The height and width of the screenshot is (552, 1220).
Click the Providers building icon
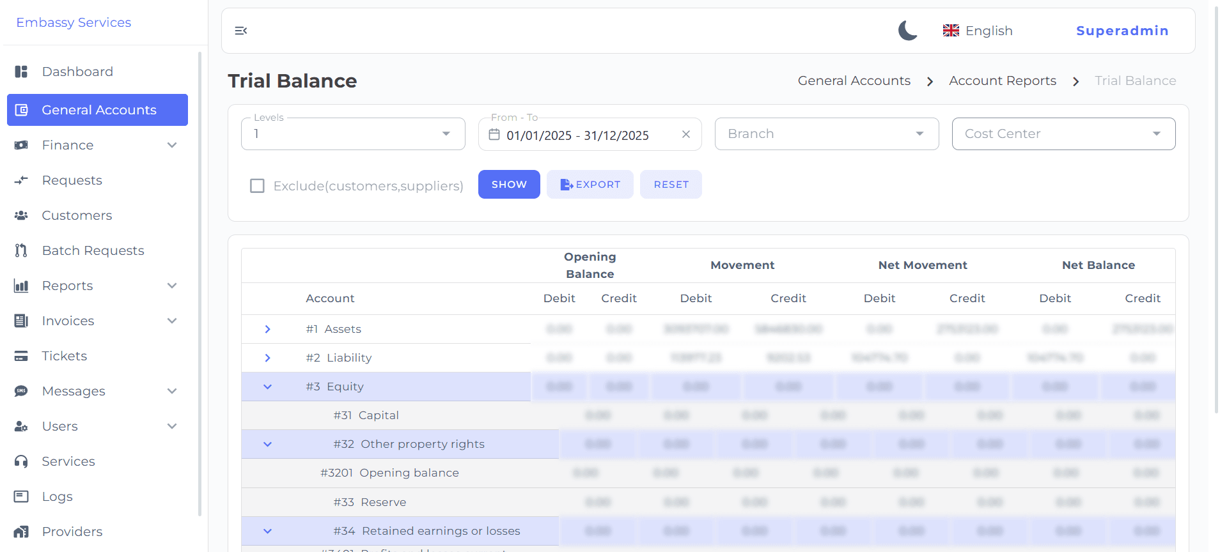pos(21,532)
